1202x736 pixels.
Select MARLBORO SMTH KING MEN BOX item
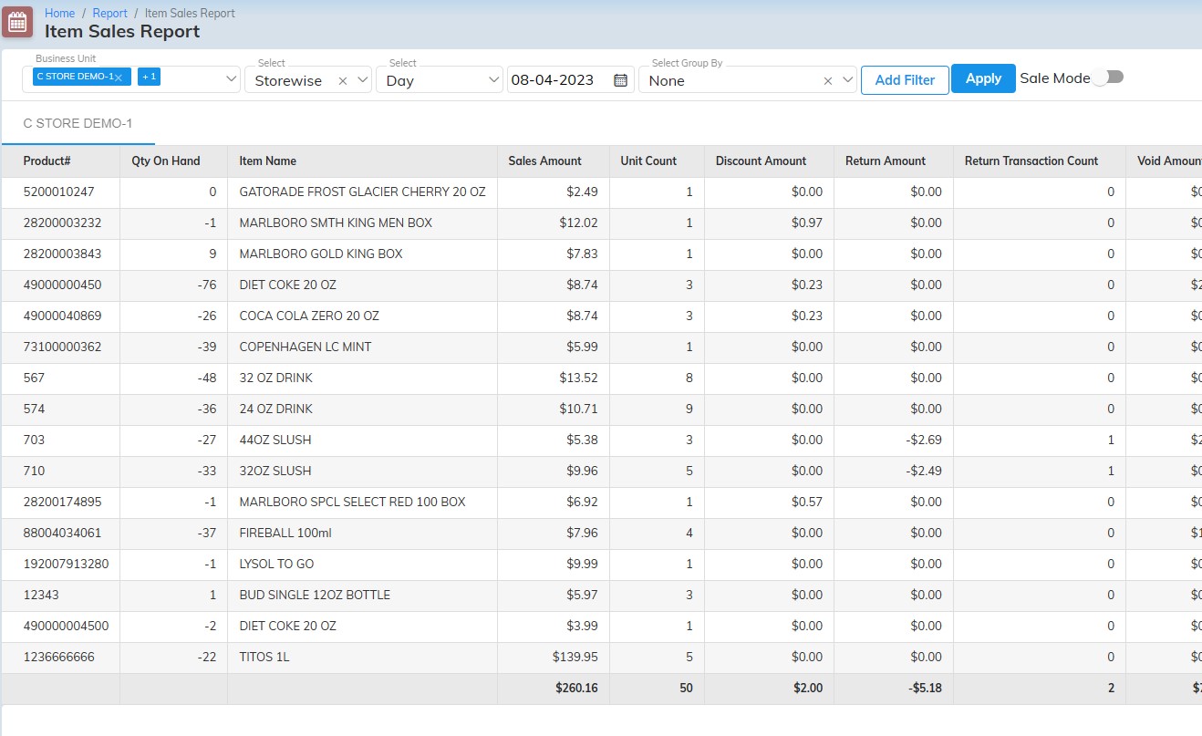click(x=336, y=223)
